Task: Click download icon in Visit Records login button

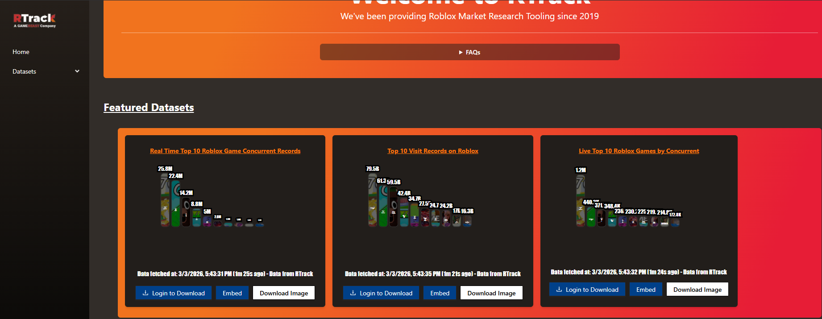Action: pyautogui.click(x=353, y=293)
